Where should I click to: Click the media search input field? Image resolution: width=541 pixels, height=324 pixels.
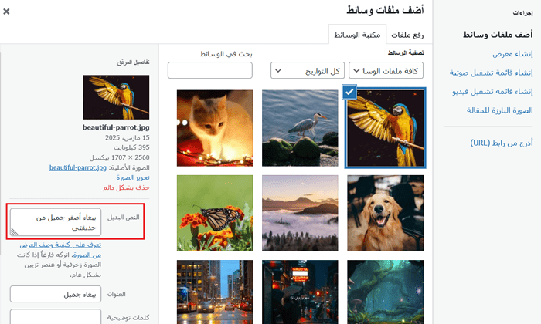coord(210,70)
